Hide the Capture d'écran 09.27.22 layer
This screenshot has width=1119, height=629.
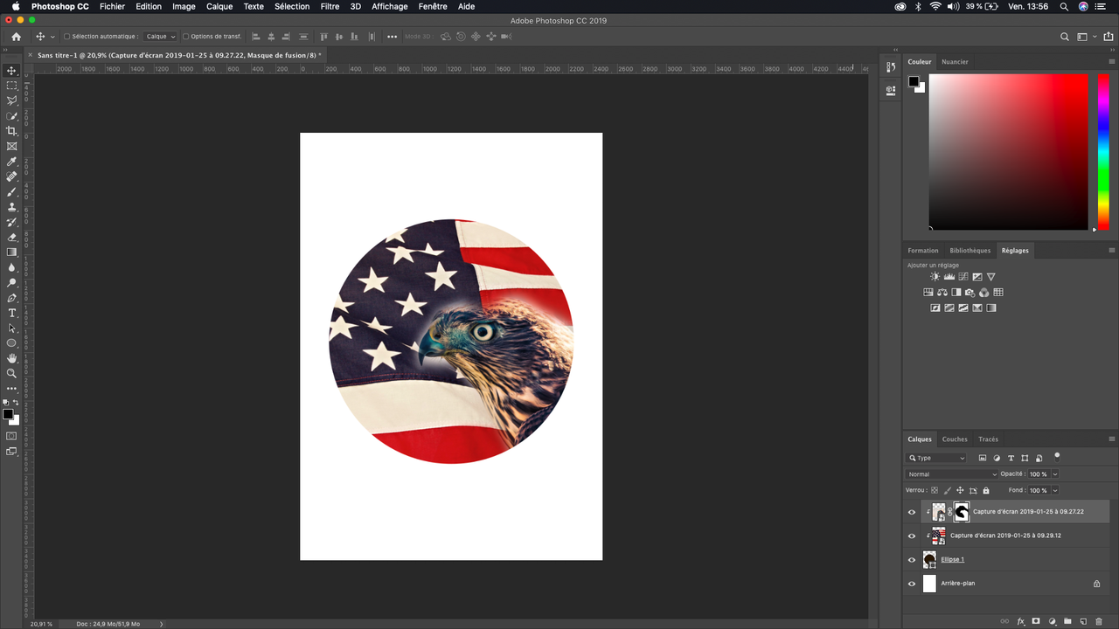912,512
